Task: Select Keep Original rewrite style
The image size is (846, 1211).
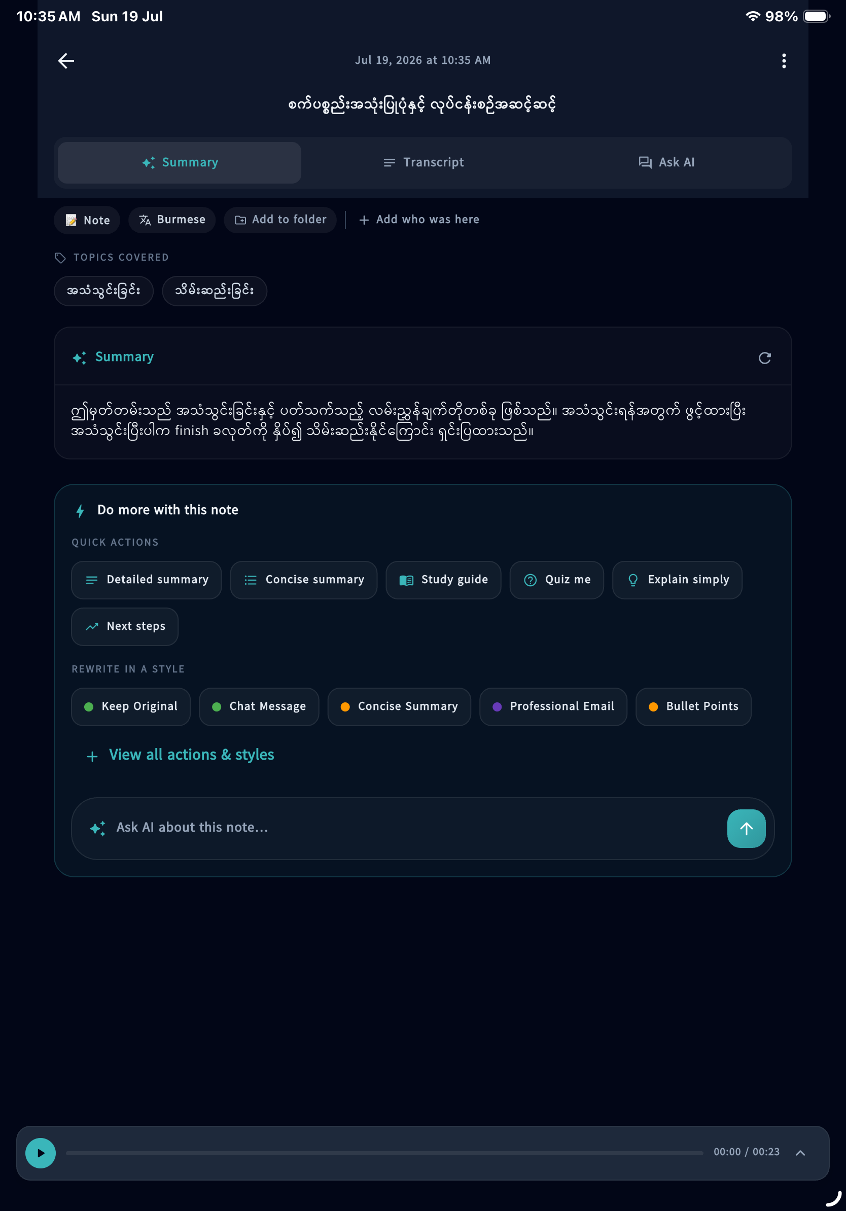Action: click(x=131, y=706)
